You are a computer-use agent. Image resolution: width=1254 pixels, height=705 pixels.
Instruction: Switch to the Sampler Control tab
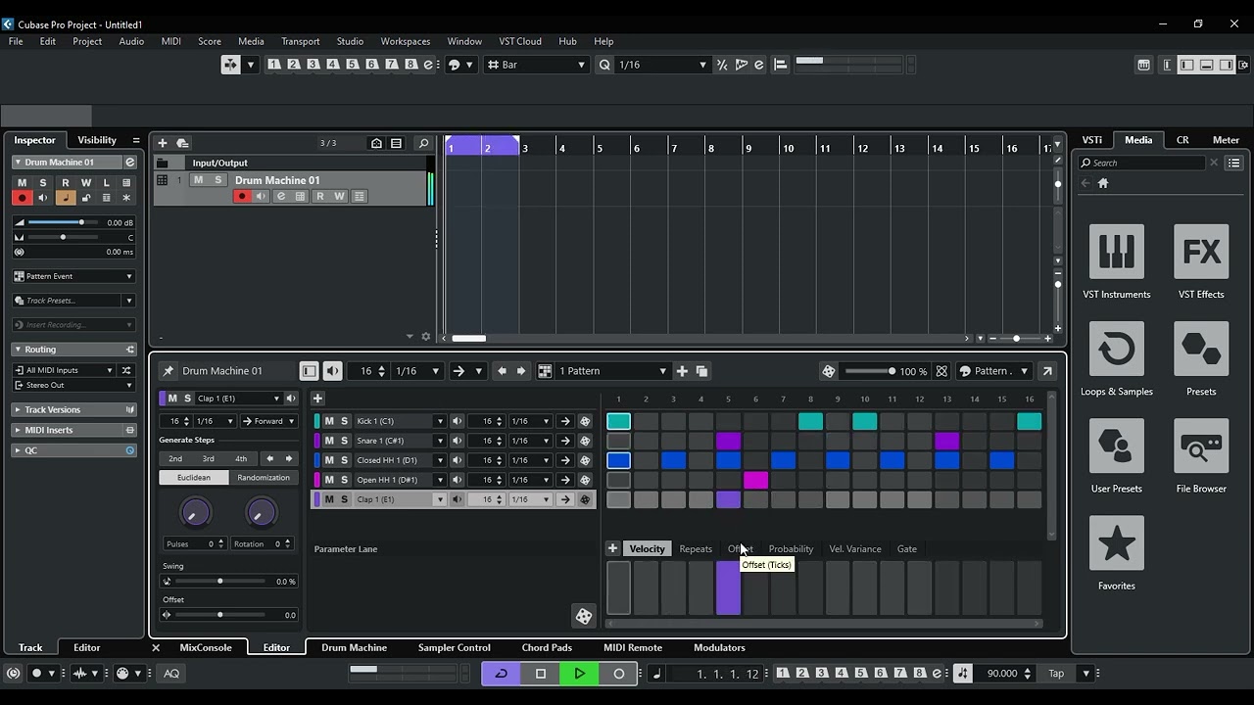[x=454, y=647]
